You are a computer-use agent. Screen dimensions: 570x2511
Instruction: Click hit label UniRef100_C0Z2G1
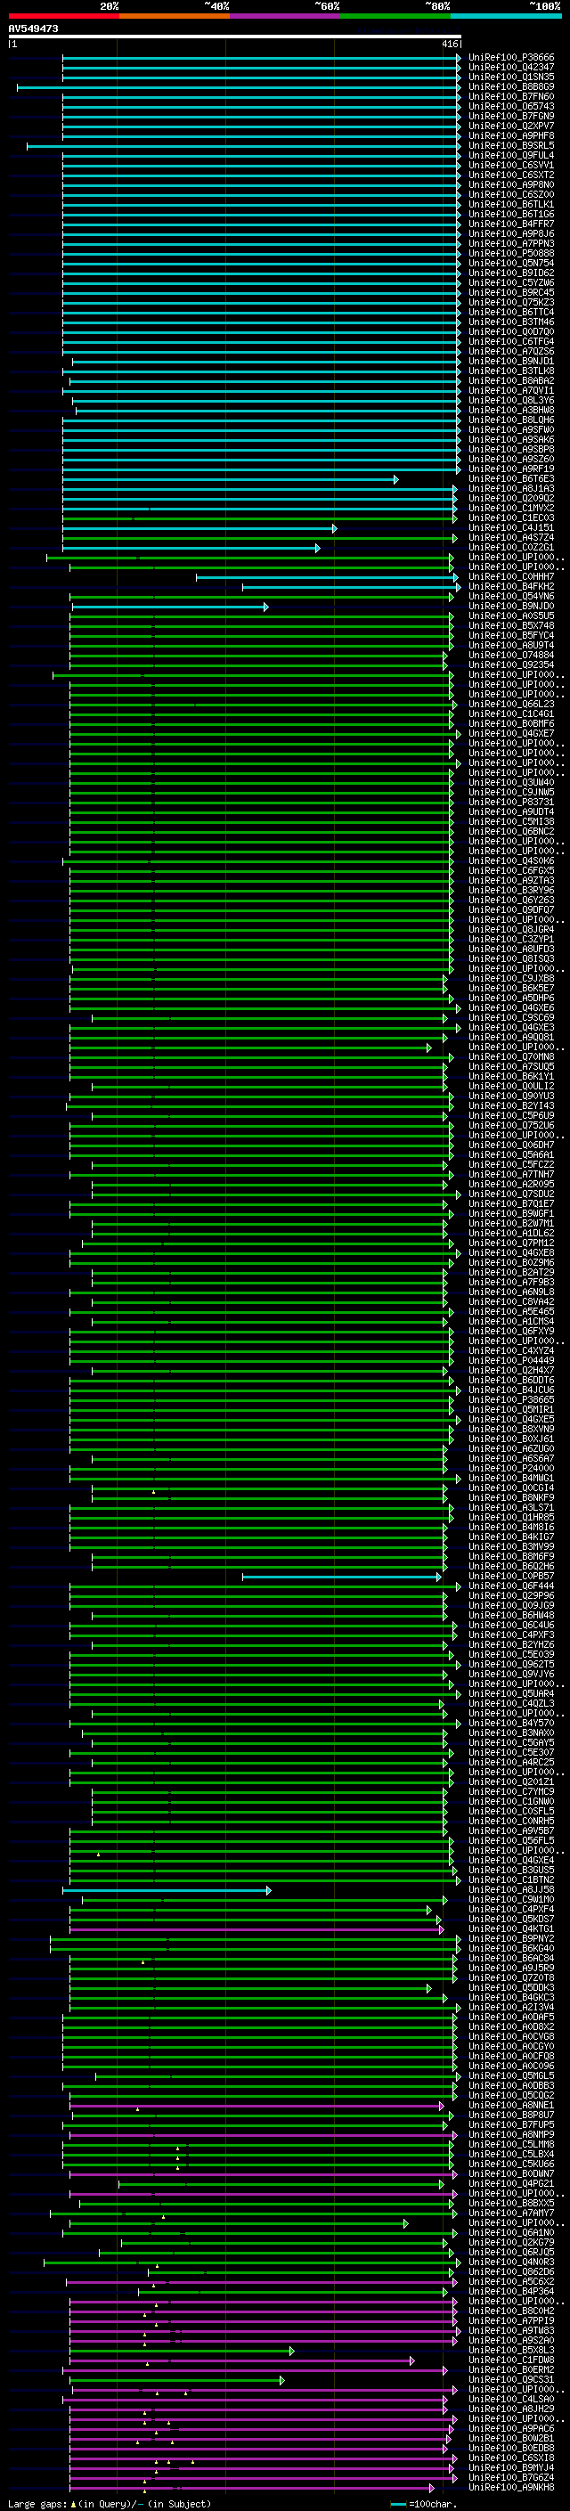pyautogui.click(x=511, y=548)
